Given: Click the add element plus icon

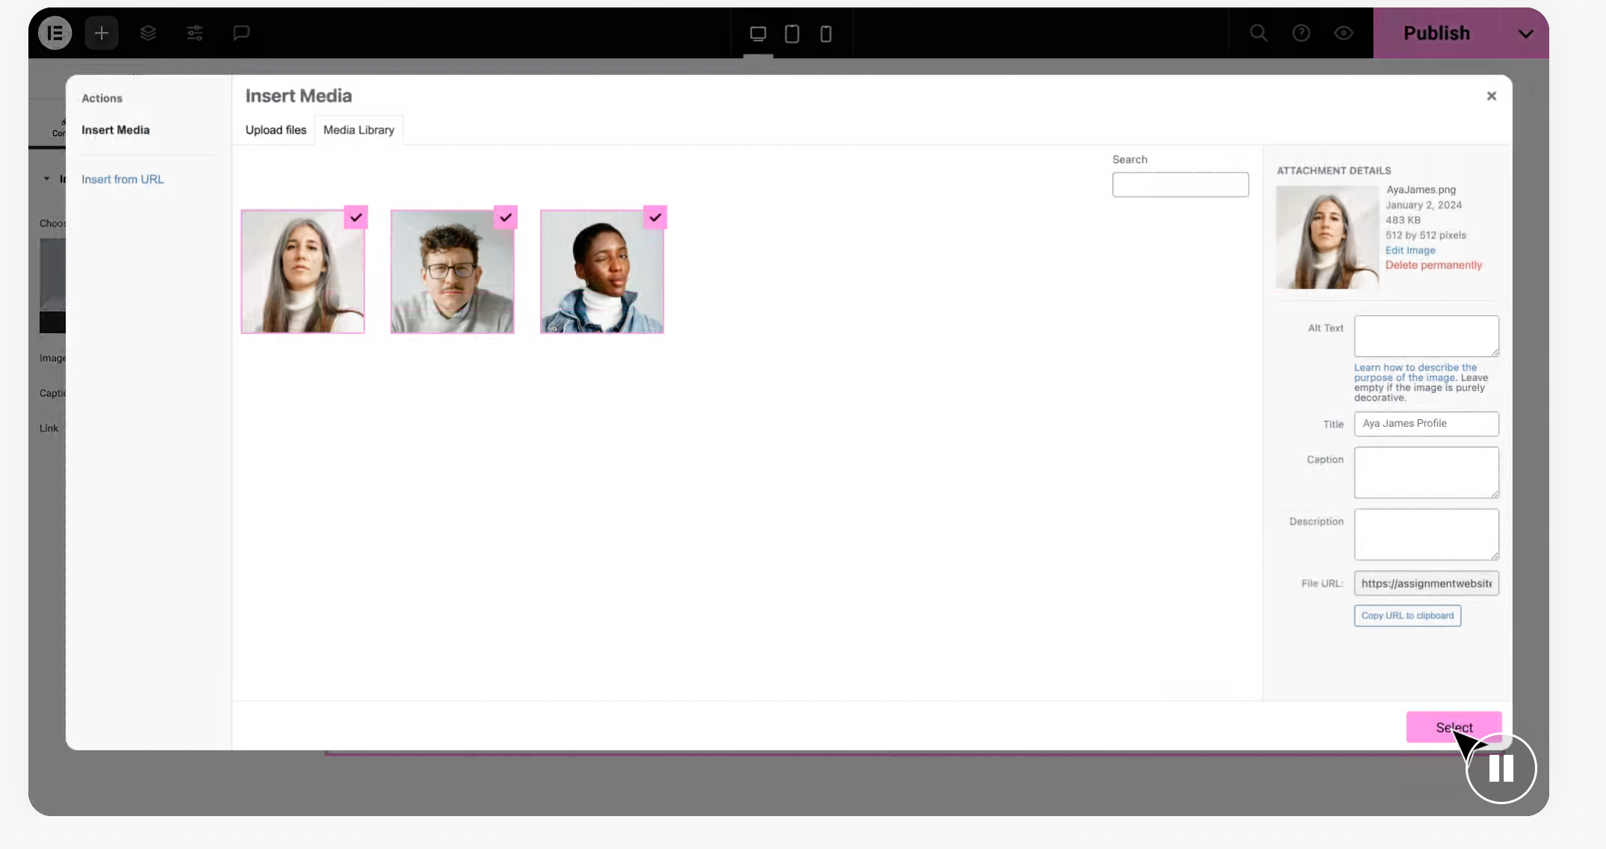Looking at the screenshot, I should pyautogui.click(x=102, y=33).
